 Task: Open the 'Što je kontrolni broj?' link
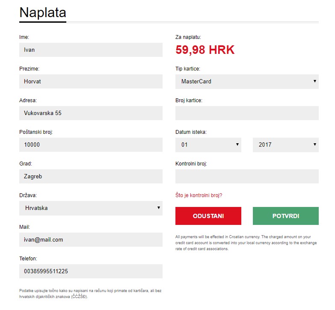coord(199,195)
